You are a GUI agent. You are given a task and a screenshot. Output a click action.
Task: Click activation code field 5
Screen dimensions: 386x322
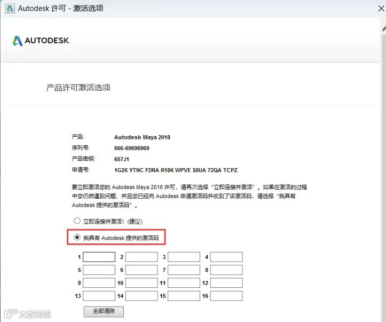99,270
